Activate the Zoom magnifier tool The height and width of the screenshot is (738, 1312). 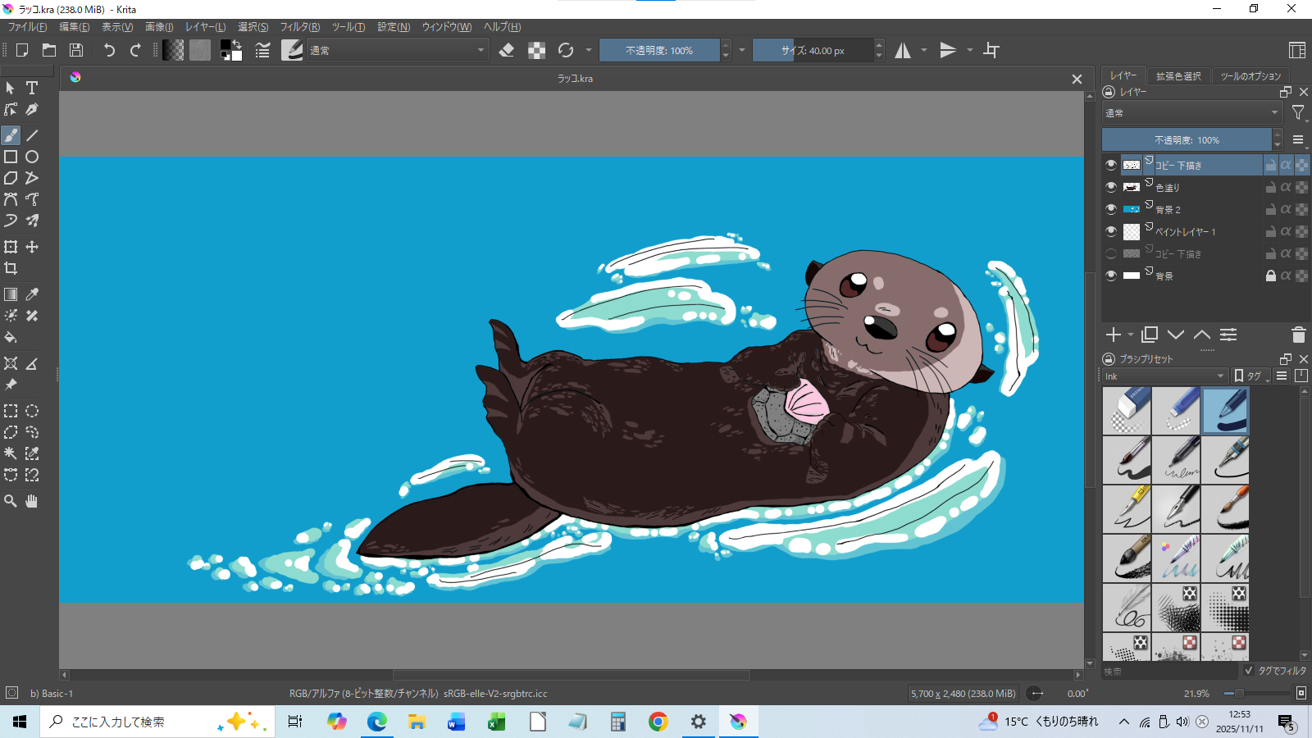point(11,501)
